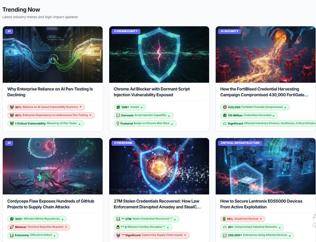Click the clover icon beside 10M+ Installs

pyautogui.click(x=118, y=107)
